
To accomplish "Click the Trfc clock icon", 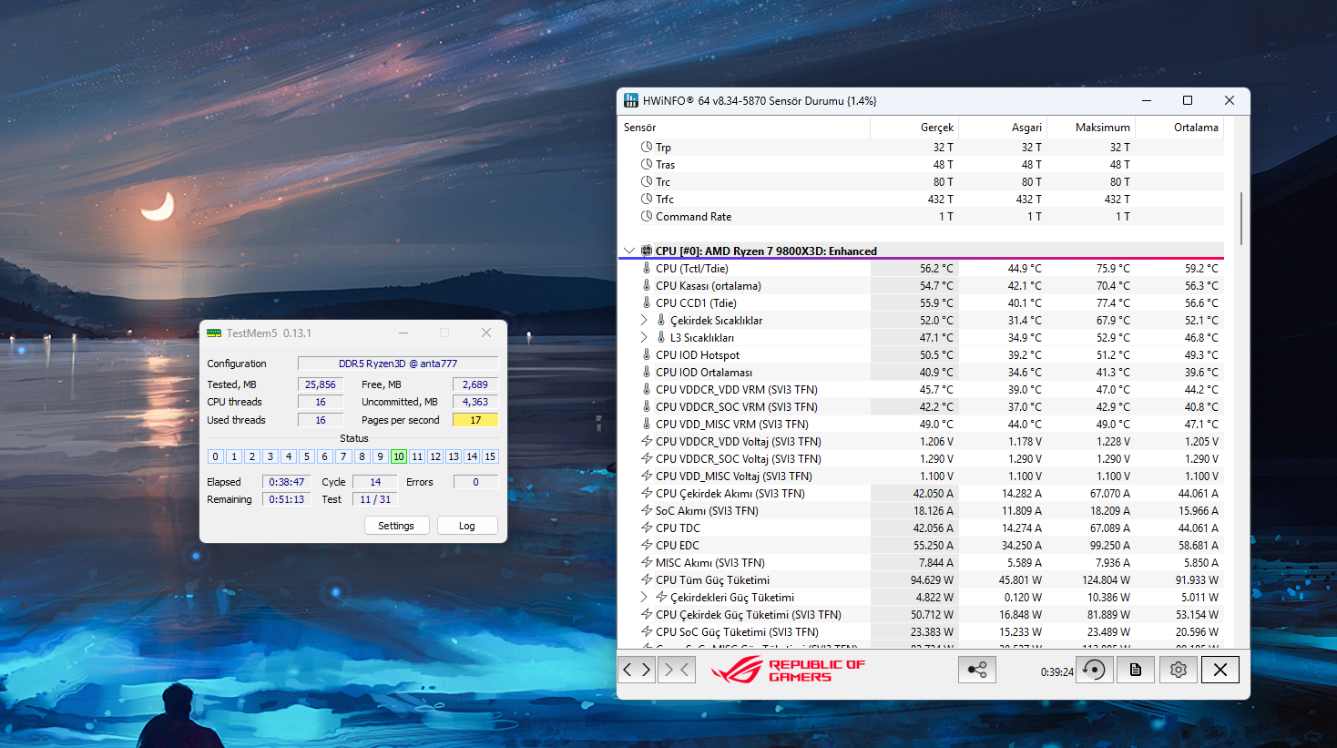I will point(647,199).
